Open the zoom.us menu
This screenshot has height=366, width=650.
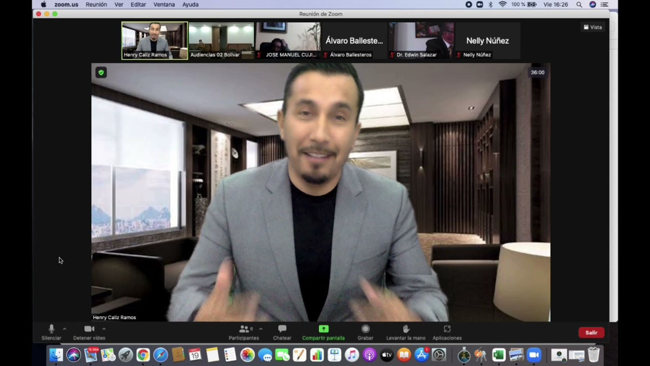66,5
